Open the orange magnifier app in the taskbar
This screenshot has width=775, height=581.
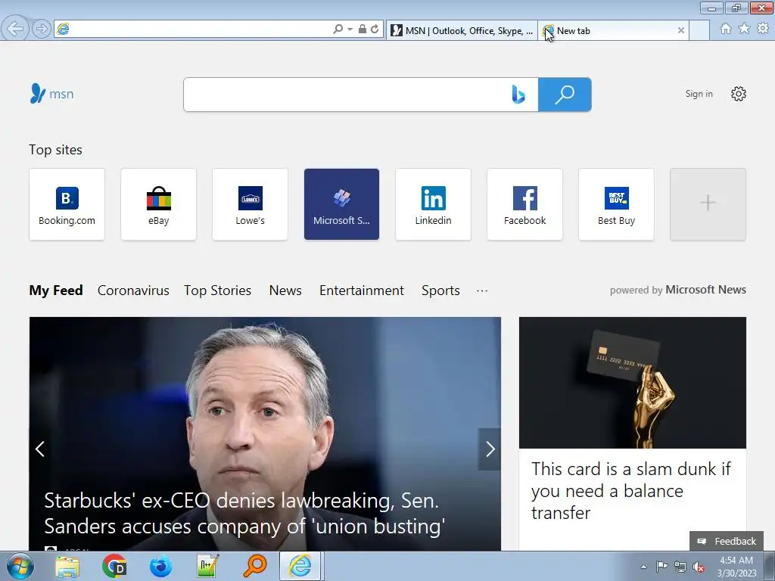point(254,566)
